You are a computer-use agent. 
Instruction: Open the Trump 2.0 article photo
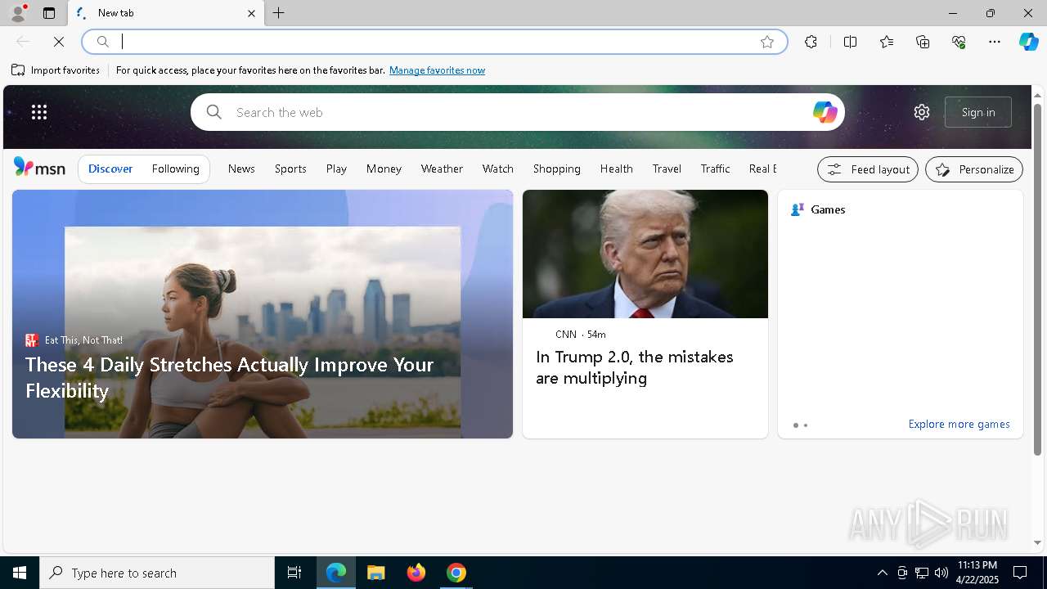pyautogui.click(x=645, y=254)
